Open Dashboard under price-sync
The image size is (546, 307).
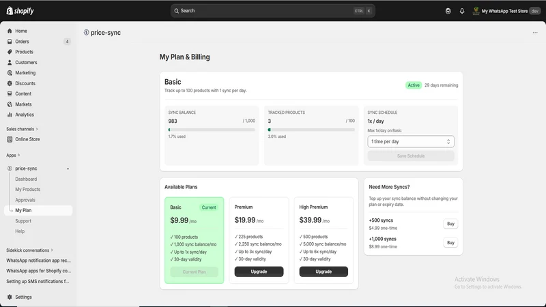[26, 179]
